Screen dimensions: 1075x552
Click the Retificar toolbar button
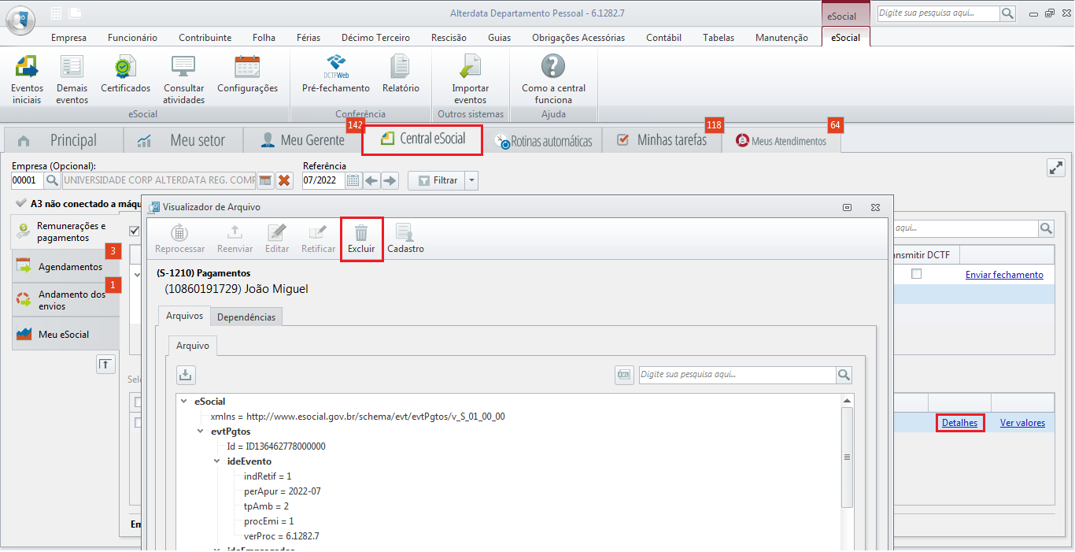point(318,240)
